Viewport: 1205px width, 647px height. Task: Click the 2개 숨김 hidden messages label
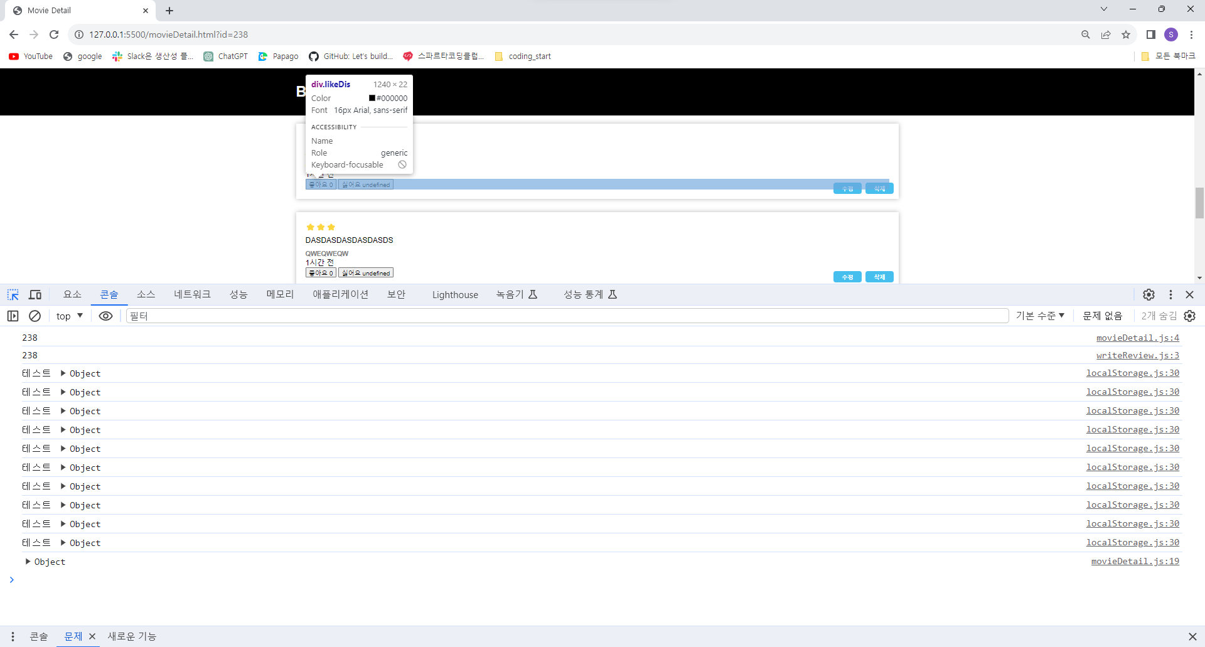(x=1159, y=316)
